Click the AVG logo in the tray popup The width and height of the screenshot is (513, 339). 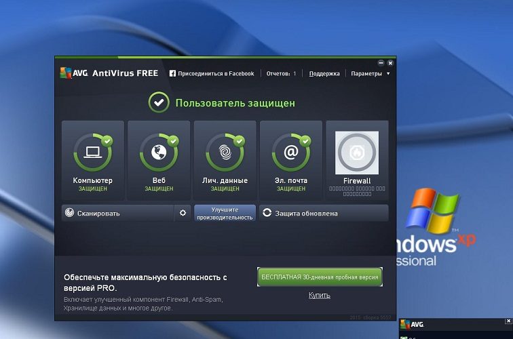[x=412, y=325]
